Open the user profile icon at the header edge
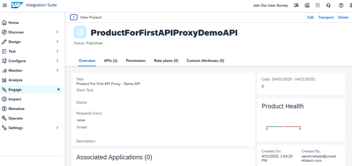Image resolution: width=352 pixels, height=166 pixels. [x=351, y=5]
